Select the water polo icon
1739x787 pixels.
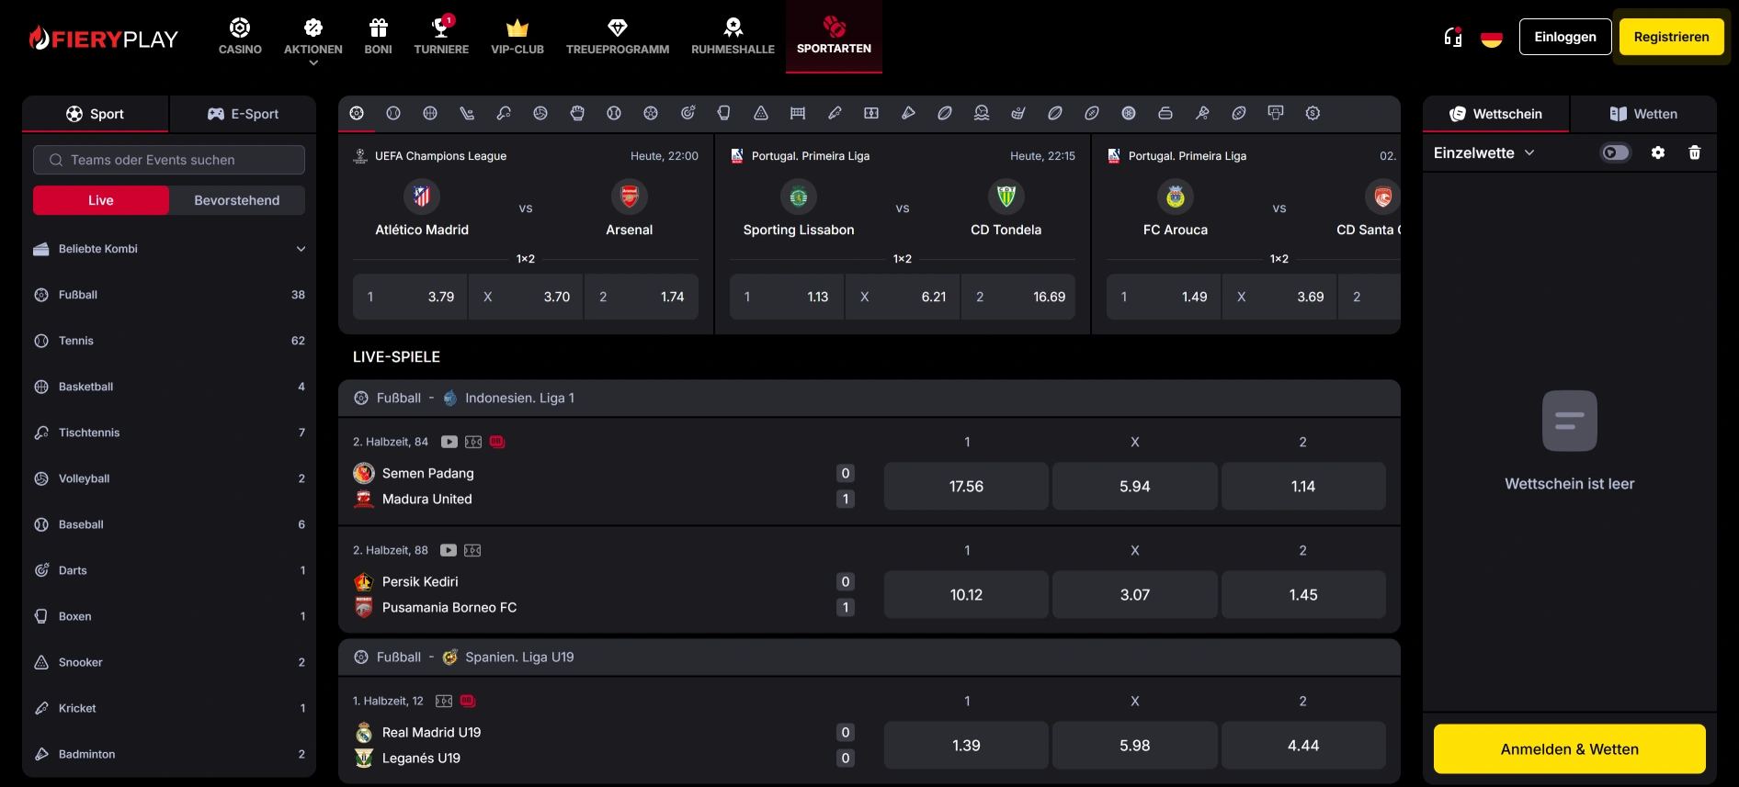[982, 113]
